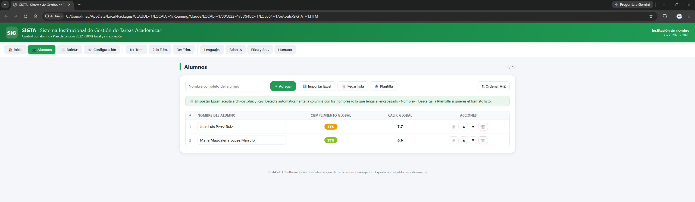The height and width of the screenshot is (202, 695).
Task: Click Pregunta a Gemini button
Action: tap(632, 5)
